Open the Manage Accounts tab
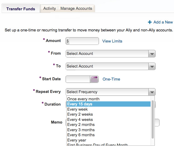This screenshot has width=174, height=151. (x=76, y=8)
